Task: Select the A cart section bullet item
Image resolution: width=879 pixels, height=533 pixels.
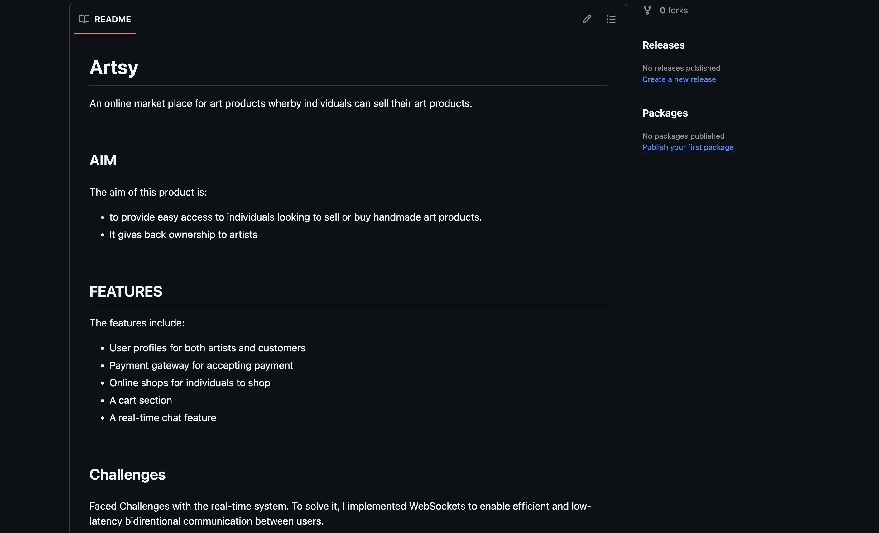Action: [x=141, y=400]
